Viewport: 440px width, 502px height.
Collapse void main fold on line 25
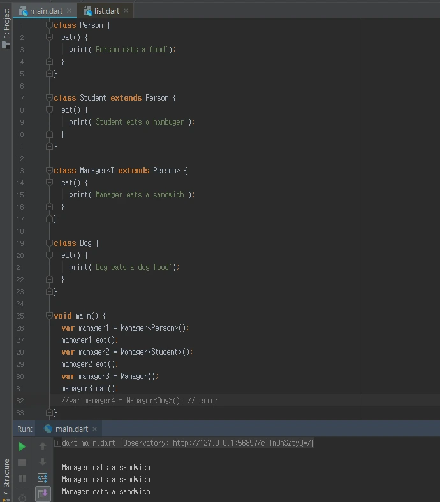pyautogui.click(x=49, y=316)
